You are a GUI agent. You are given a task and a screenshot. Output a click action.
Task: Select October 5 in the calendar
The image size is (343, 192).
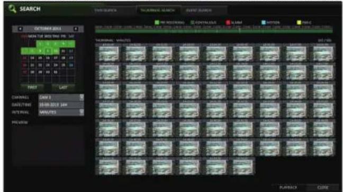71,44
